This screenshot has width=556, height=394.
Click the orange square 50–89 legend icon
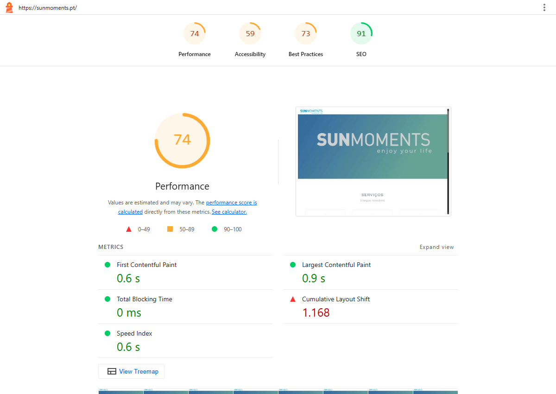pyautogui.click(x=170, y=229)
